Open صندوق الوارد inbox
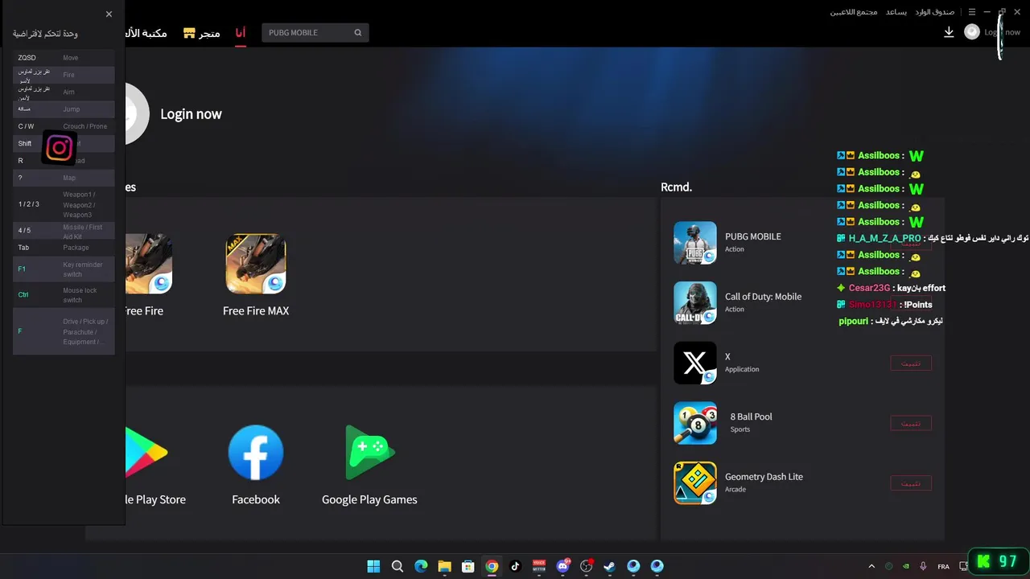Image resolution: width=1030 pixels, height=579 pixels. tap(934, 12)
